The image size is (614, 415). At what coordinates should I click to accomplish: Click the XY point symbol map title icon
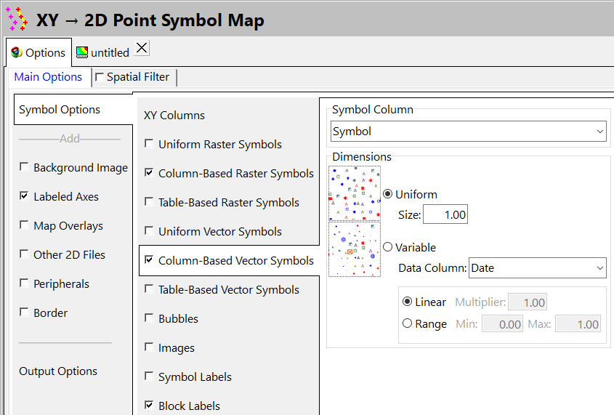tap(17, 19)
